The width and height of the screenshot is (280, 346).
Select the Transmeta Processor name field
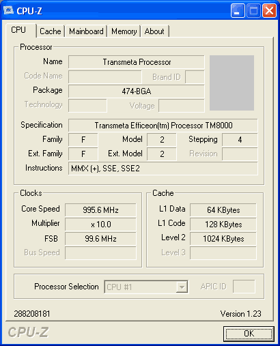pos(137,62)
